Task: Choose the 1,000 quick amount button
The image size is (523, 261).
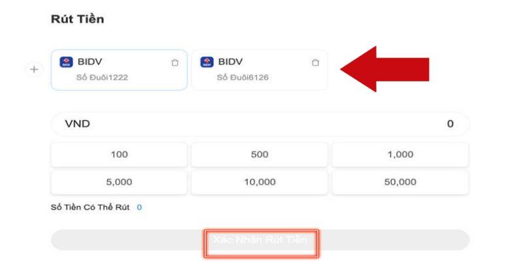Action: pos(400,155)
